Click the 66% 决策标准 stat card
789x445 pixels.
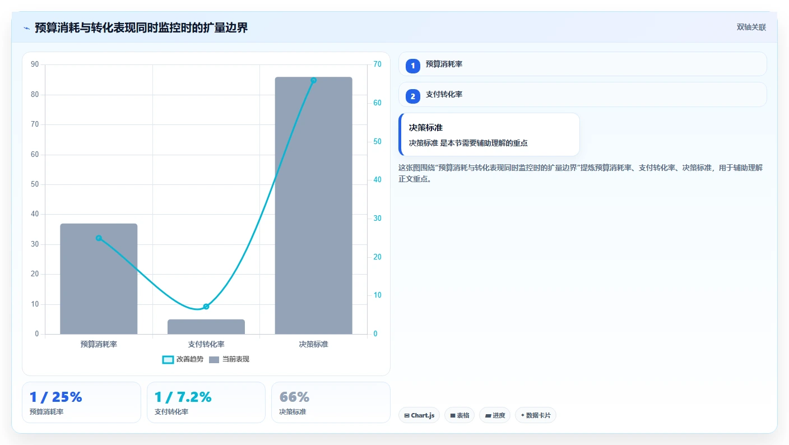[331, 402]
